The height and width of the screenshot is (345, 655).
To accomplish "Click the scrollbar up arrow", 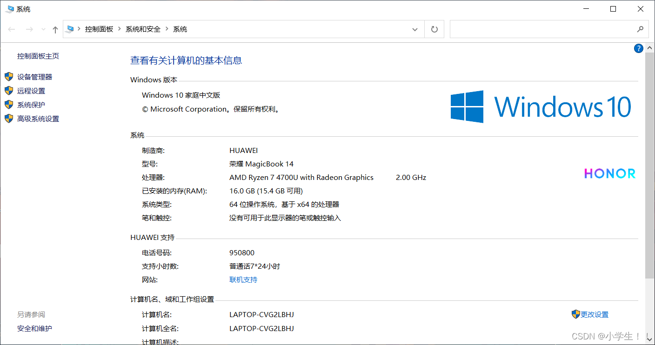I will (x=650, y=47).
